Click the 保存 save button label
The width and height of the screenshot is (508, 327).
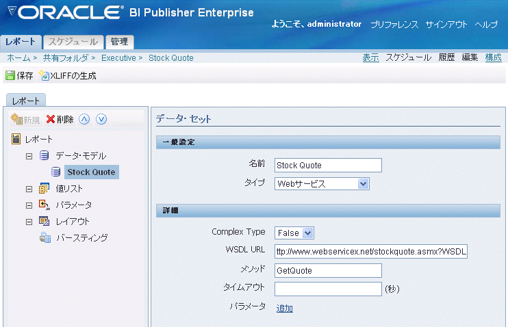pyautogui.click(x=25, y=76)
